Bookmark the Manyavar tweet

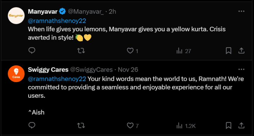click(229, 51)
